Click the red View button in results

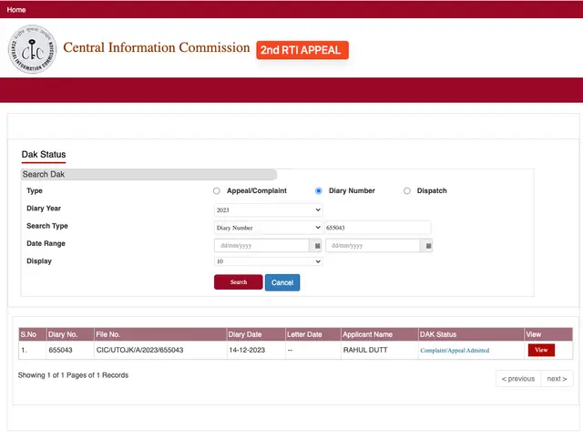click(541, 350)
